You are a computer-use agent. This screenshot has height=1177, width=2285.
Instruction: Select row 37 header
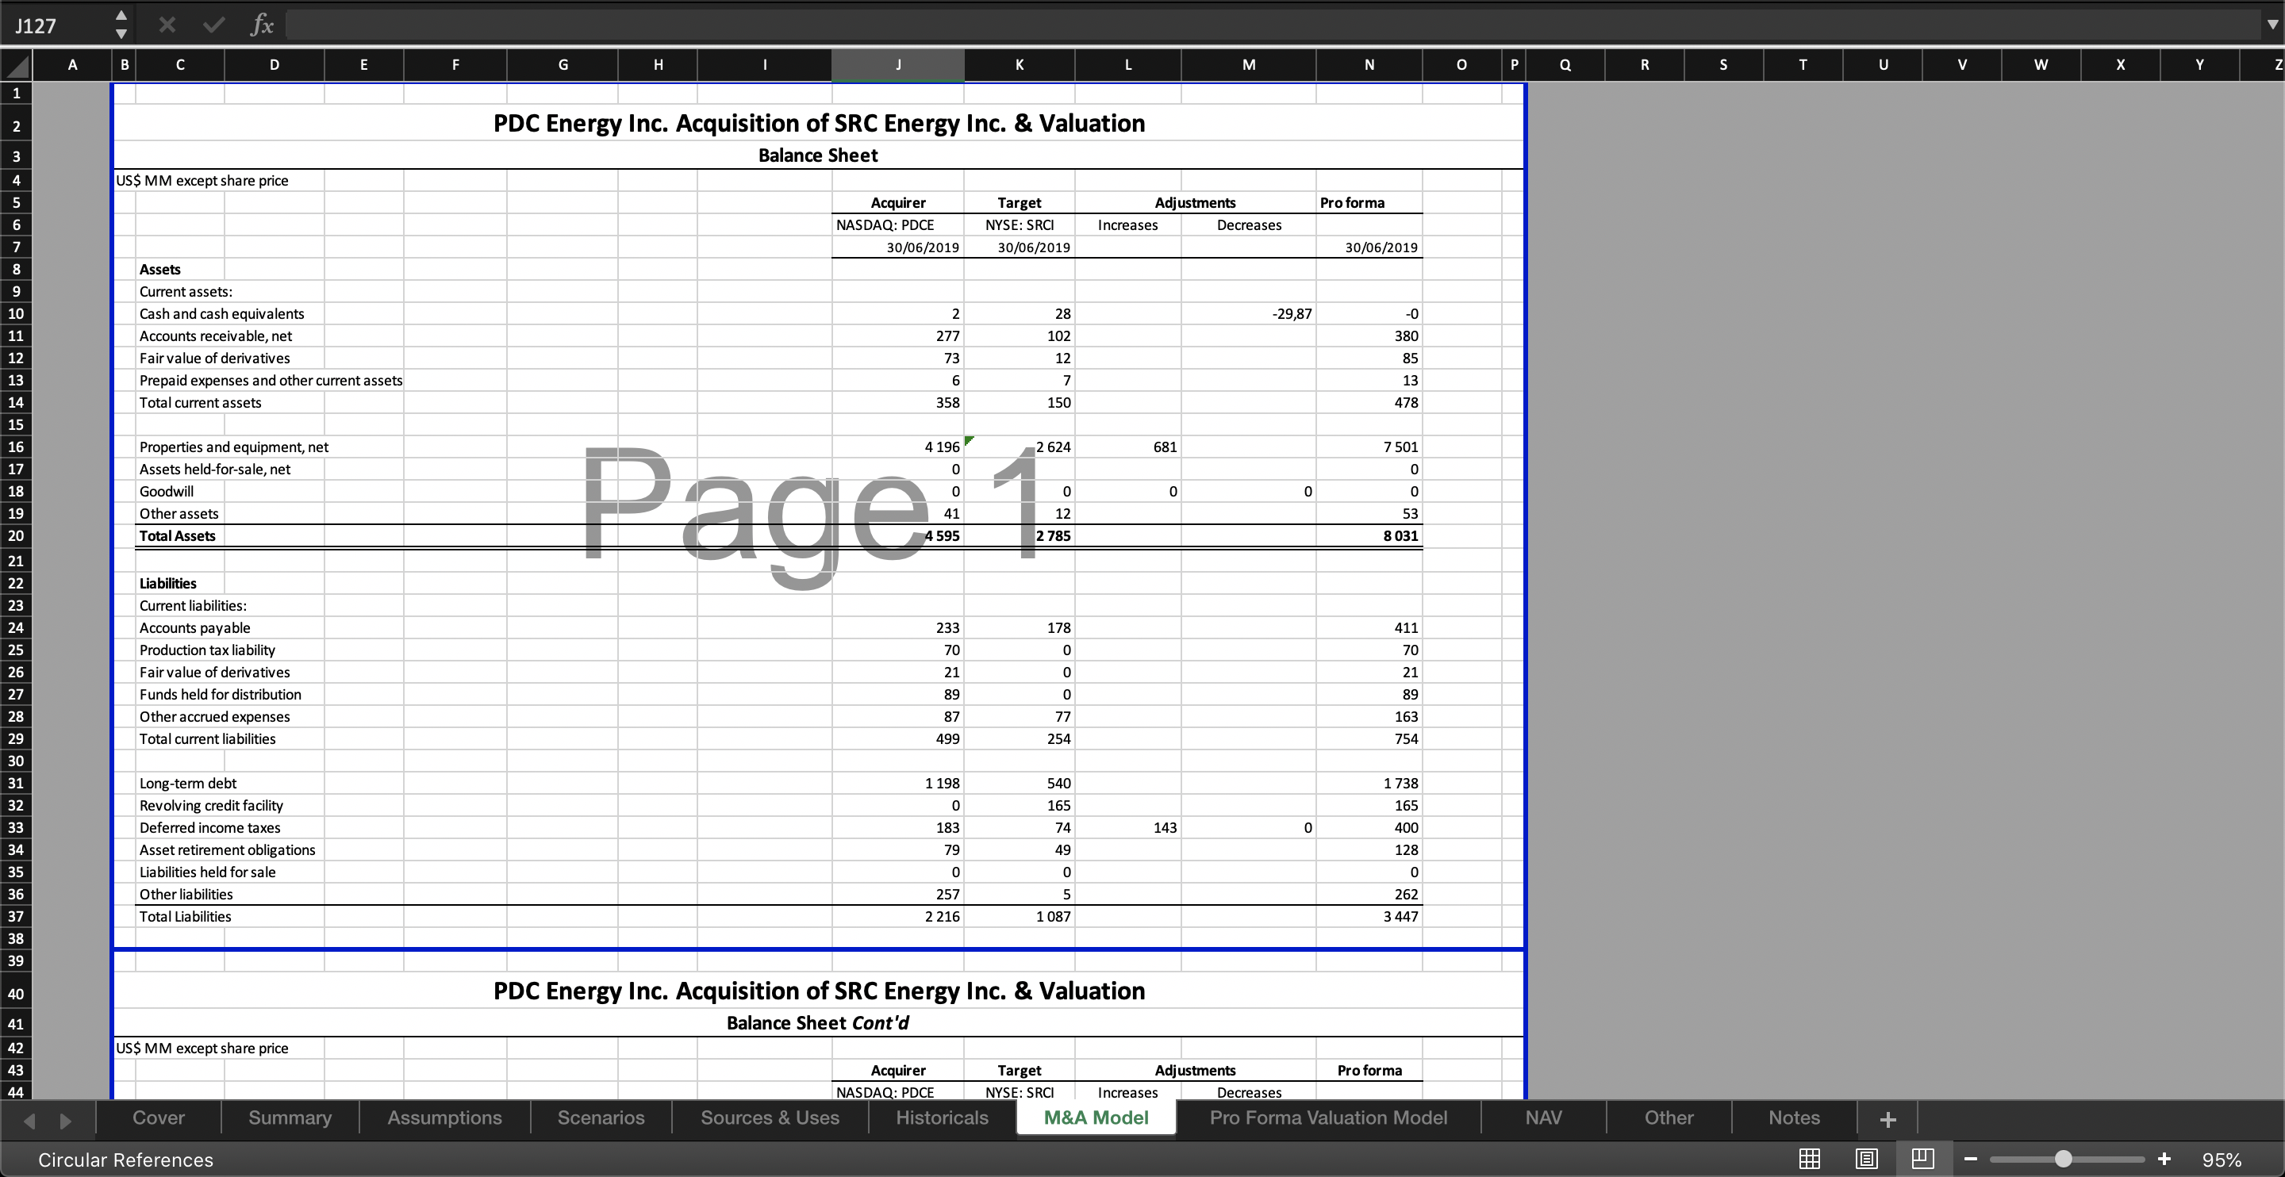(16, 916)
